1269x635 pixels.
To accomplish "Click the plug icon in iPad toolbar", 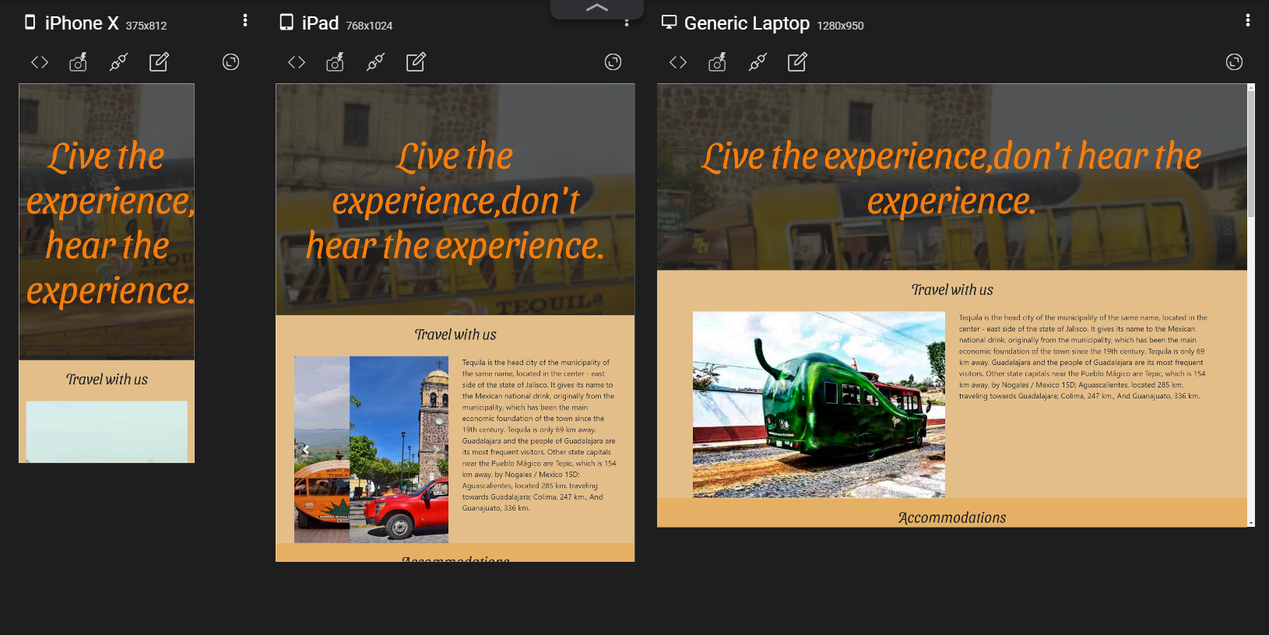I will [375, 62].
